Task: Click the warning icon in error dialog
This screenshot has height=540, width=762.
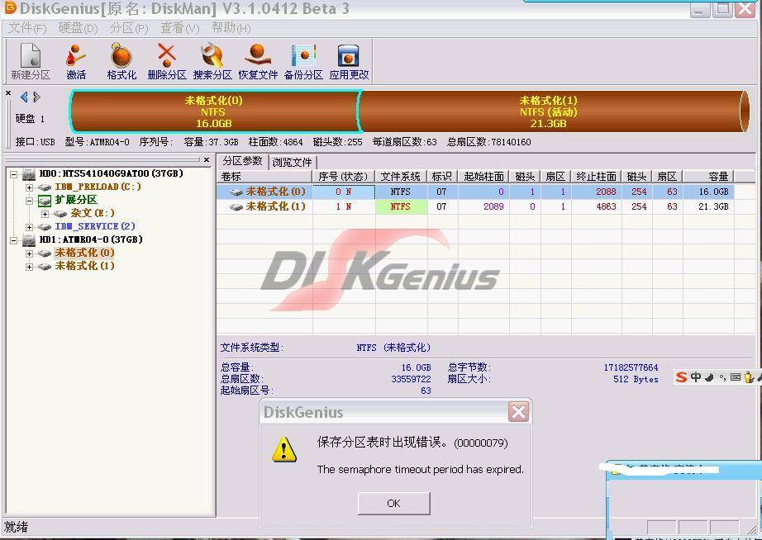Action: pos(283,449)
